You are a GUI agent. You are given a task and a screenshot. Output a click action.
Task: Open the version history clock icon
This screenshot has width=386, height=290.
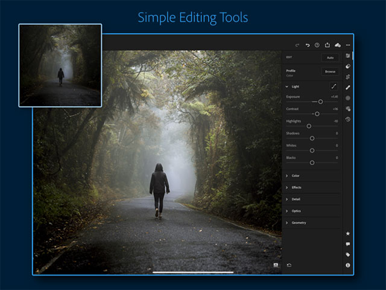coord(348,119)
